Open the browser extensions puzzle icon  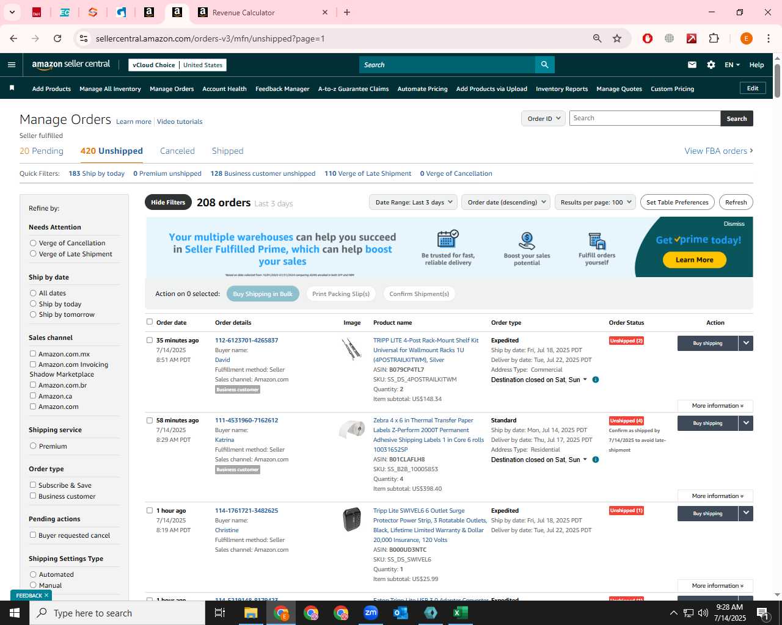[714, 38]
